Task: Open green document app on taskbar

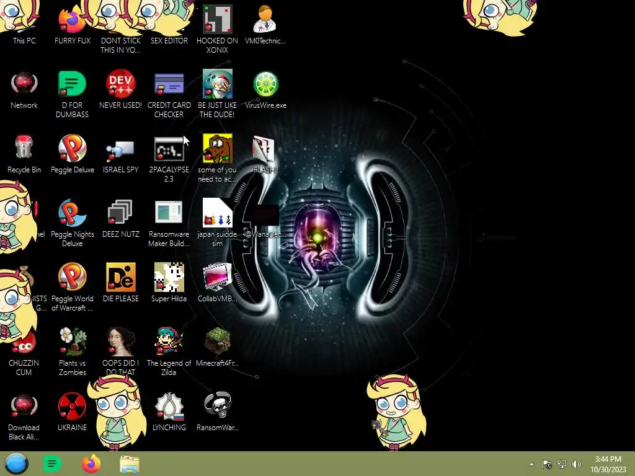Action: pyautogui.click(x=52, y=464)
